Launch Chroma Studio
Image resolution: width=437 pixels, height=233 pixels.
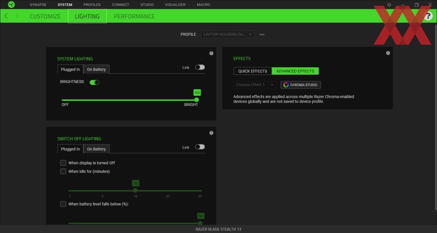(300, 85)
